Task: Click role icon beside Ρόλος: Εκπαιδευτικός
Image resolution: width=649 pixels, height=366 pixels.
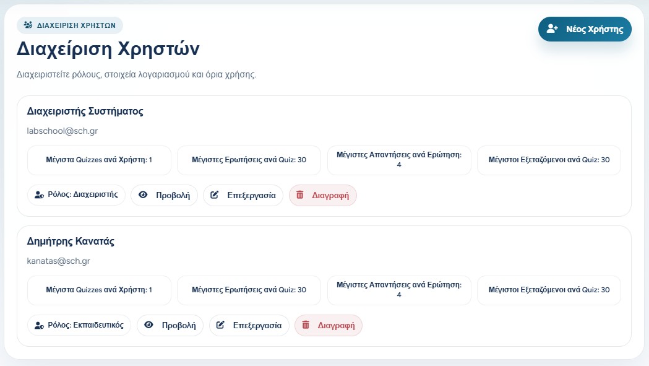Action: click(x=40, y=325)
